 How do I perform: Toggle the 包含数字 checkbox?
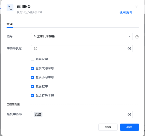32,86
